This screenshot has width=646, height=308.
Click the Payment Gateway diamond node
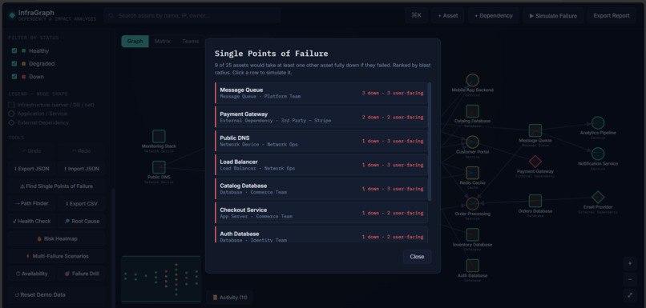click(x=535, y=162)
